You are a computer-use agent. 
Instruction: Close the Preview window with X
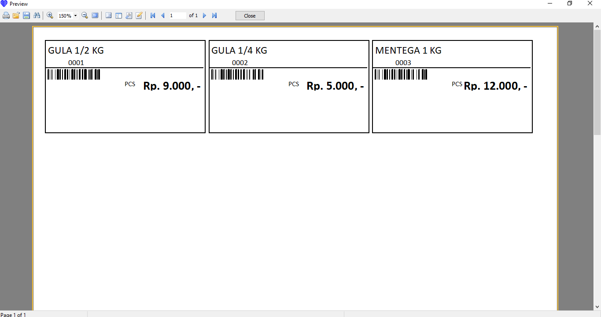(590, 4)
